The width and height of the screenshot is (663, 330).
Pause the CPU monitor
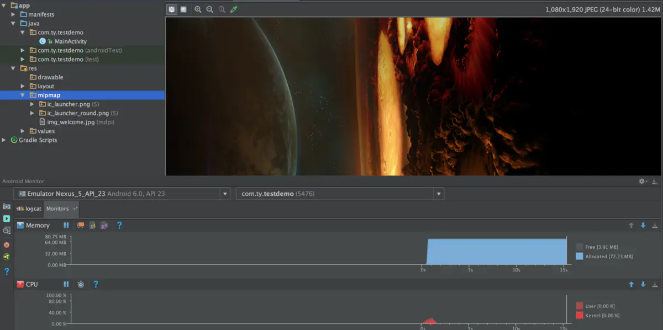[66, 284]
